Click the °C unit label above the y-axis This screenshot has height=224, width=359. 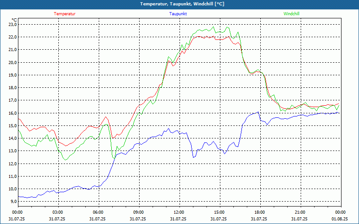(x=14, y=20)
